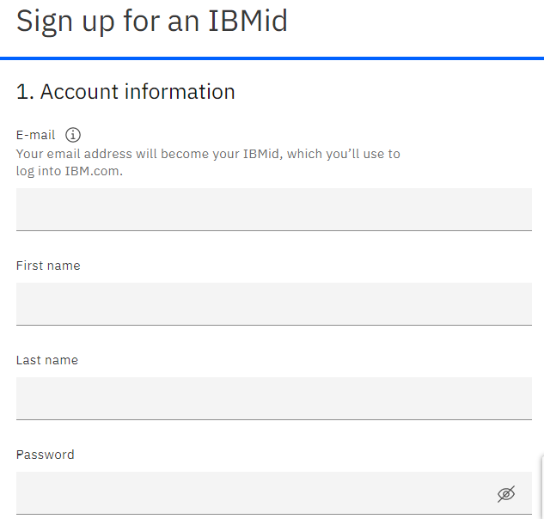Click the phrase "which you'll use to"

[344, 154]
